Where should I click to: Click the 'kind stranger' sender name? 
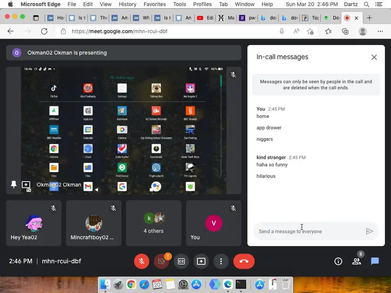pos(271,158)
